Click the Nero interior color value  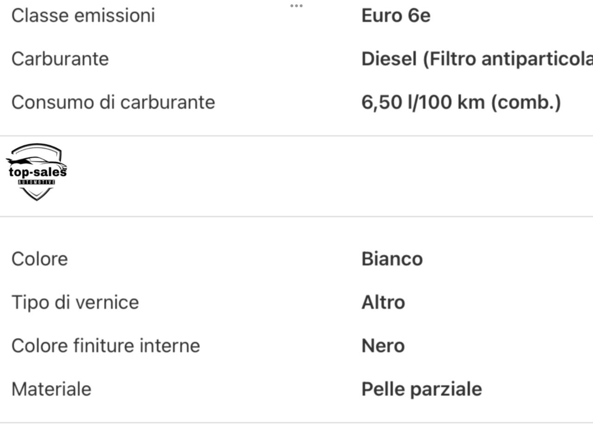[383, 346]
